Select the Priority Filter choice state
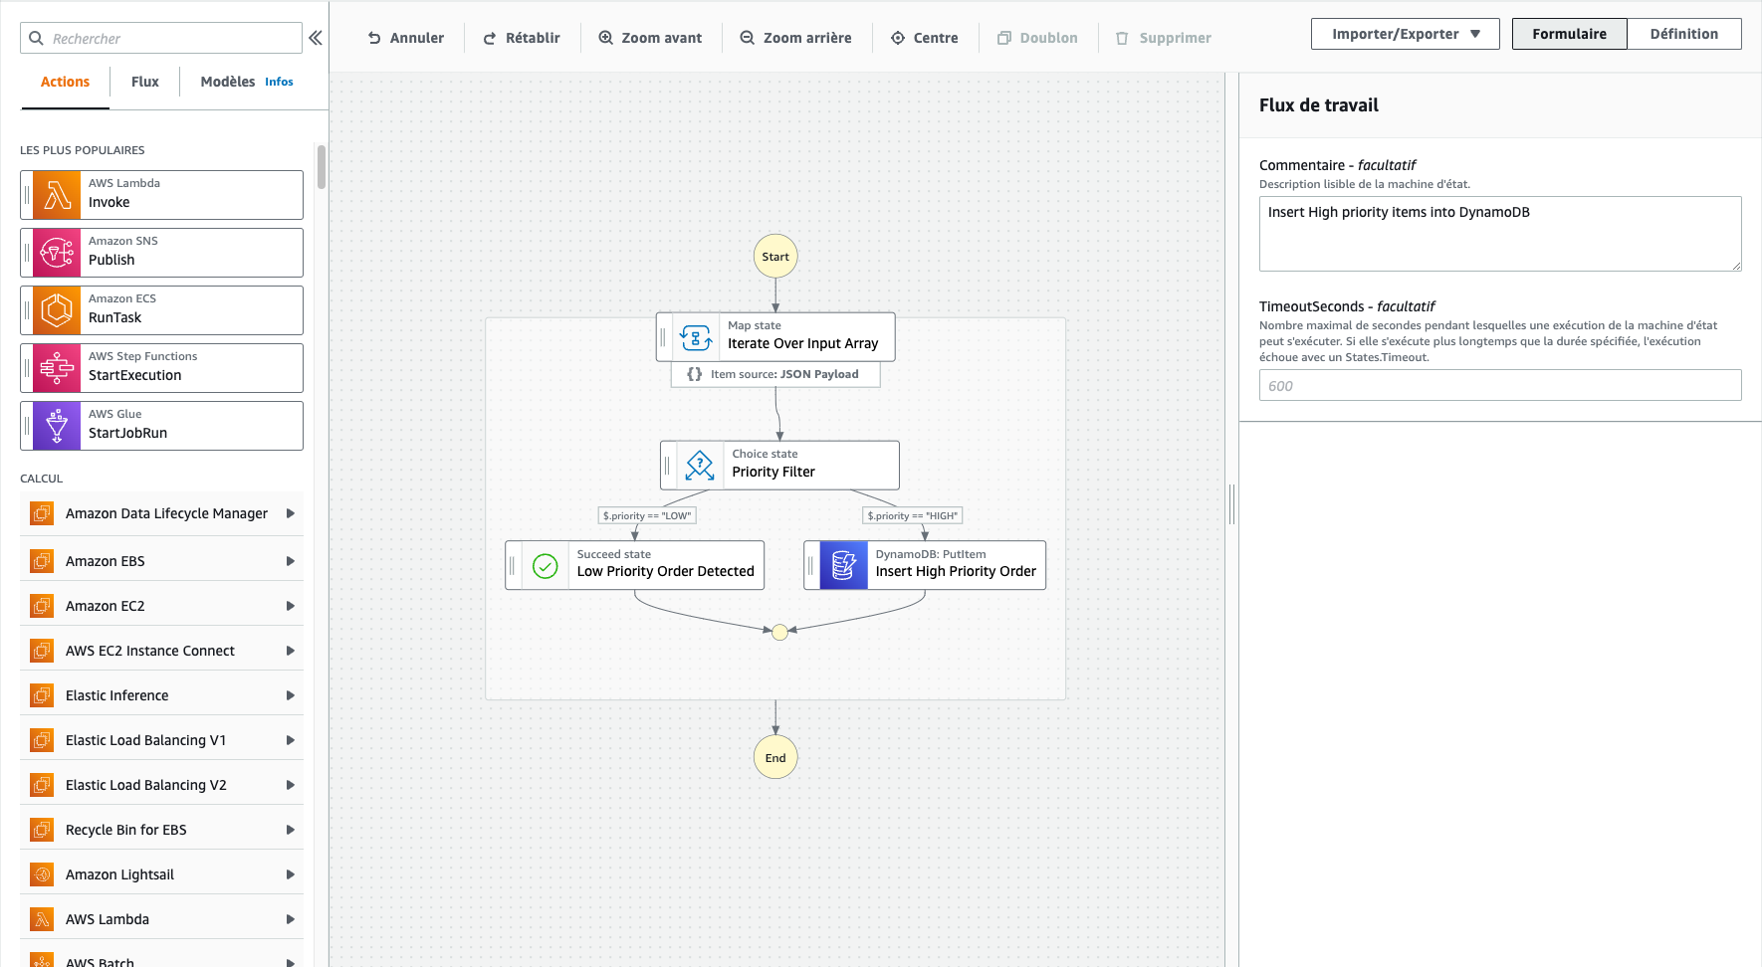This screenshot has height=967, width=1762. (779, 466)
